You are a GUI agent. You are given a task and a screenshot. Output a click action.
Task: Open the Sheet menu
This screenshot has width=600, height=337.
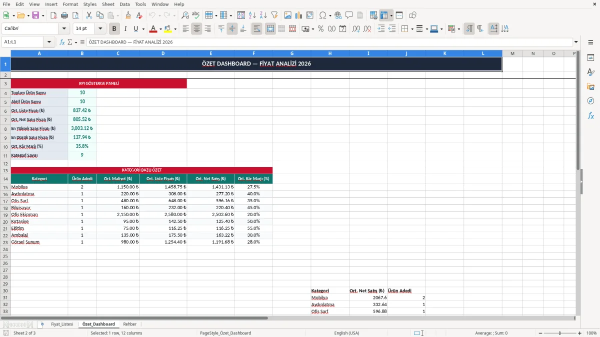coord(108,4)
